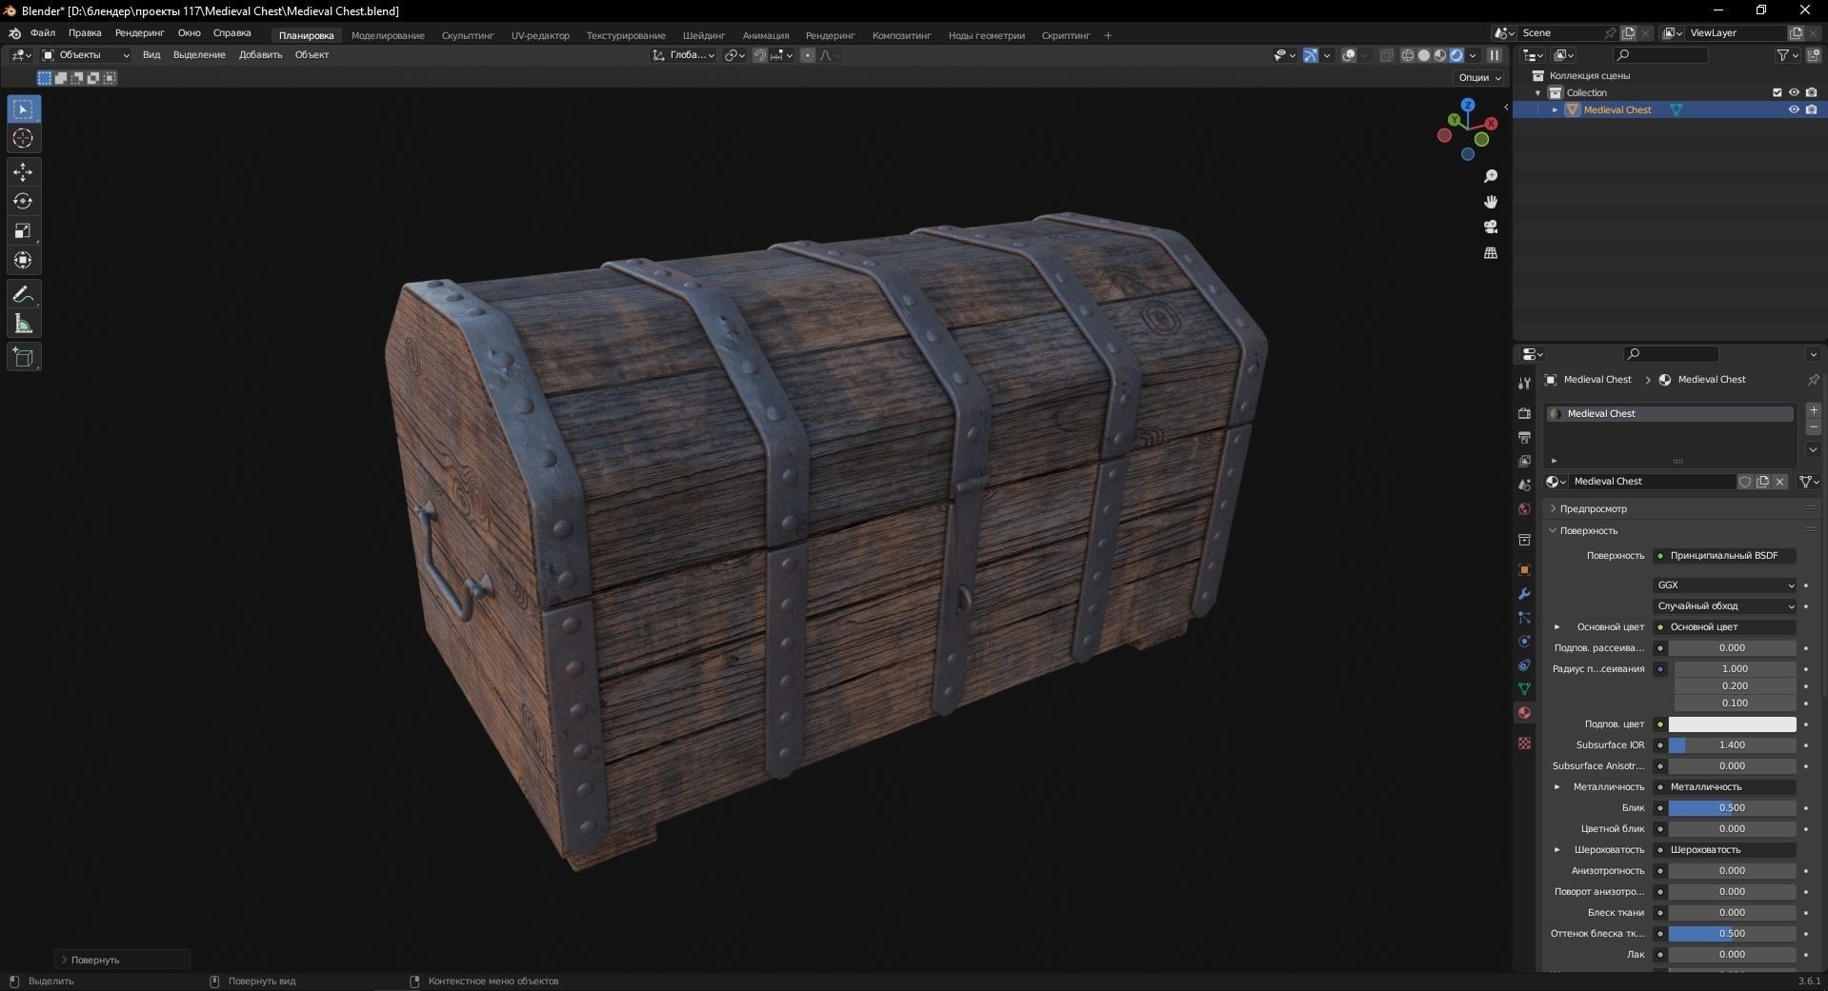Toggle camera view in viewport
This screenshot has height=991, width=1828.
(1491, 228)
